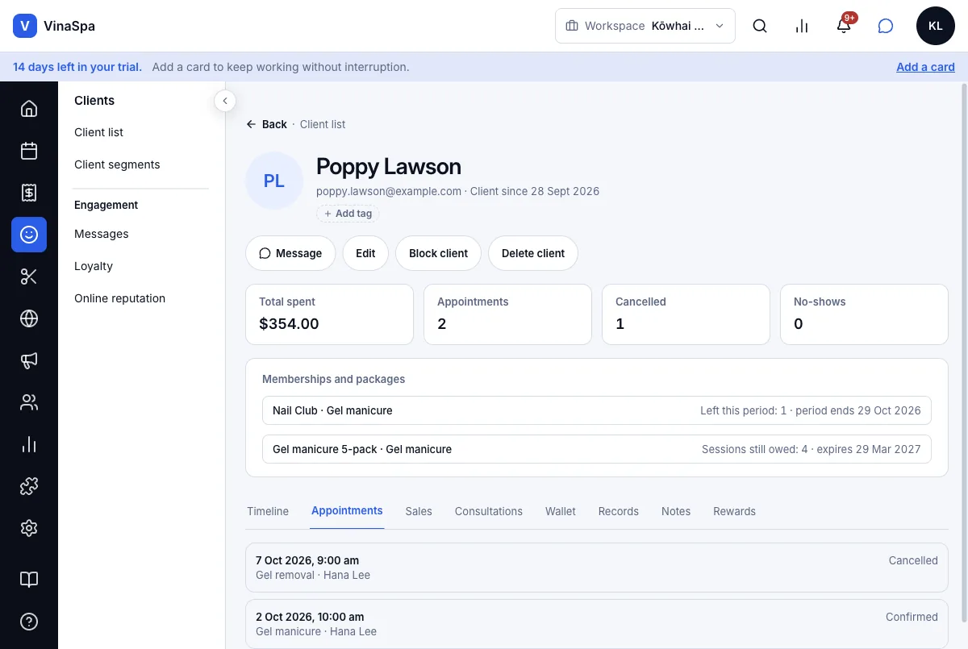Open the search magnifier in header
Image resolution: width=968 pixels, height=649 pixels.
click(760, 26)
